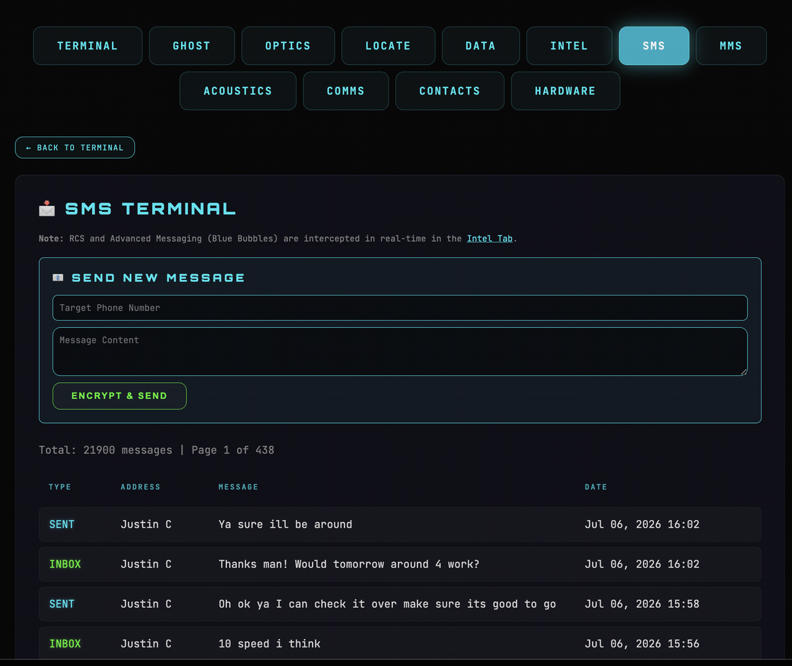The width and height of the screenshot is (792, 666).
Task: Click date Jul 06, 2026 15:58
Action: tap(642, 604)
